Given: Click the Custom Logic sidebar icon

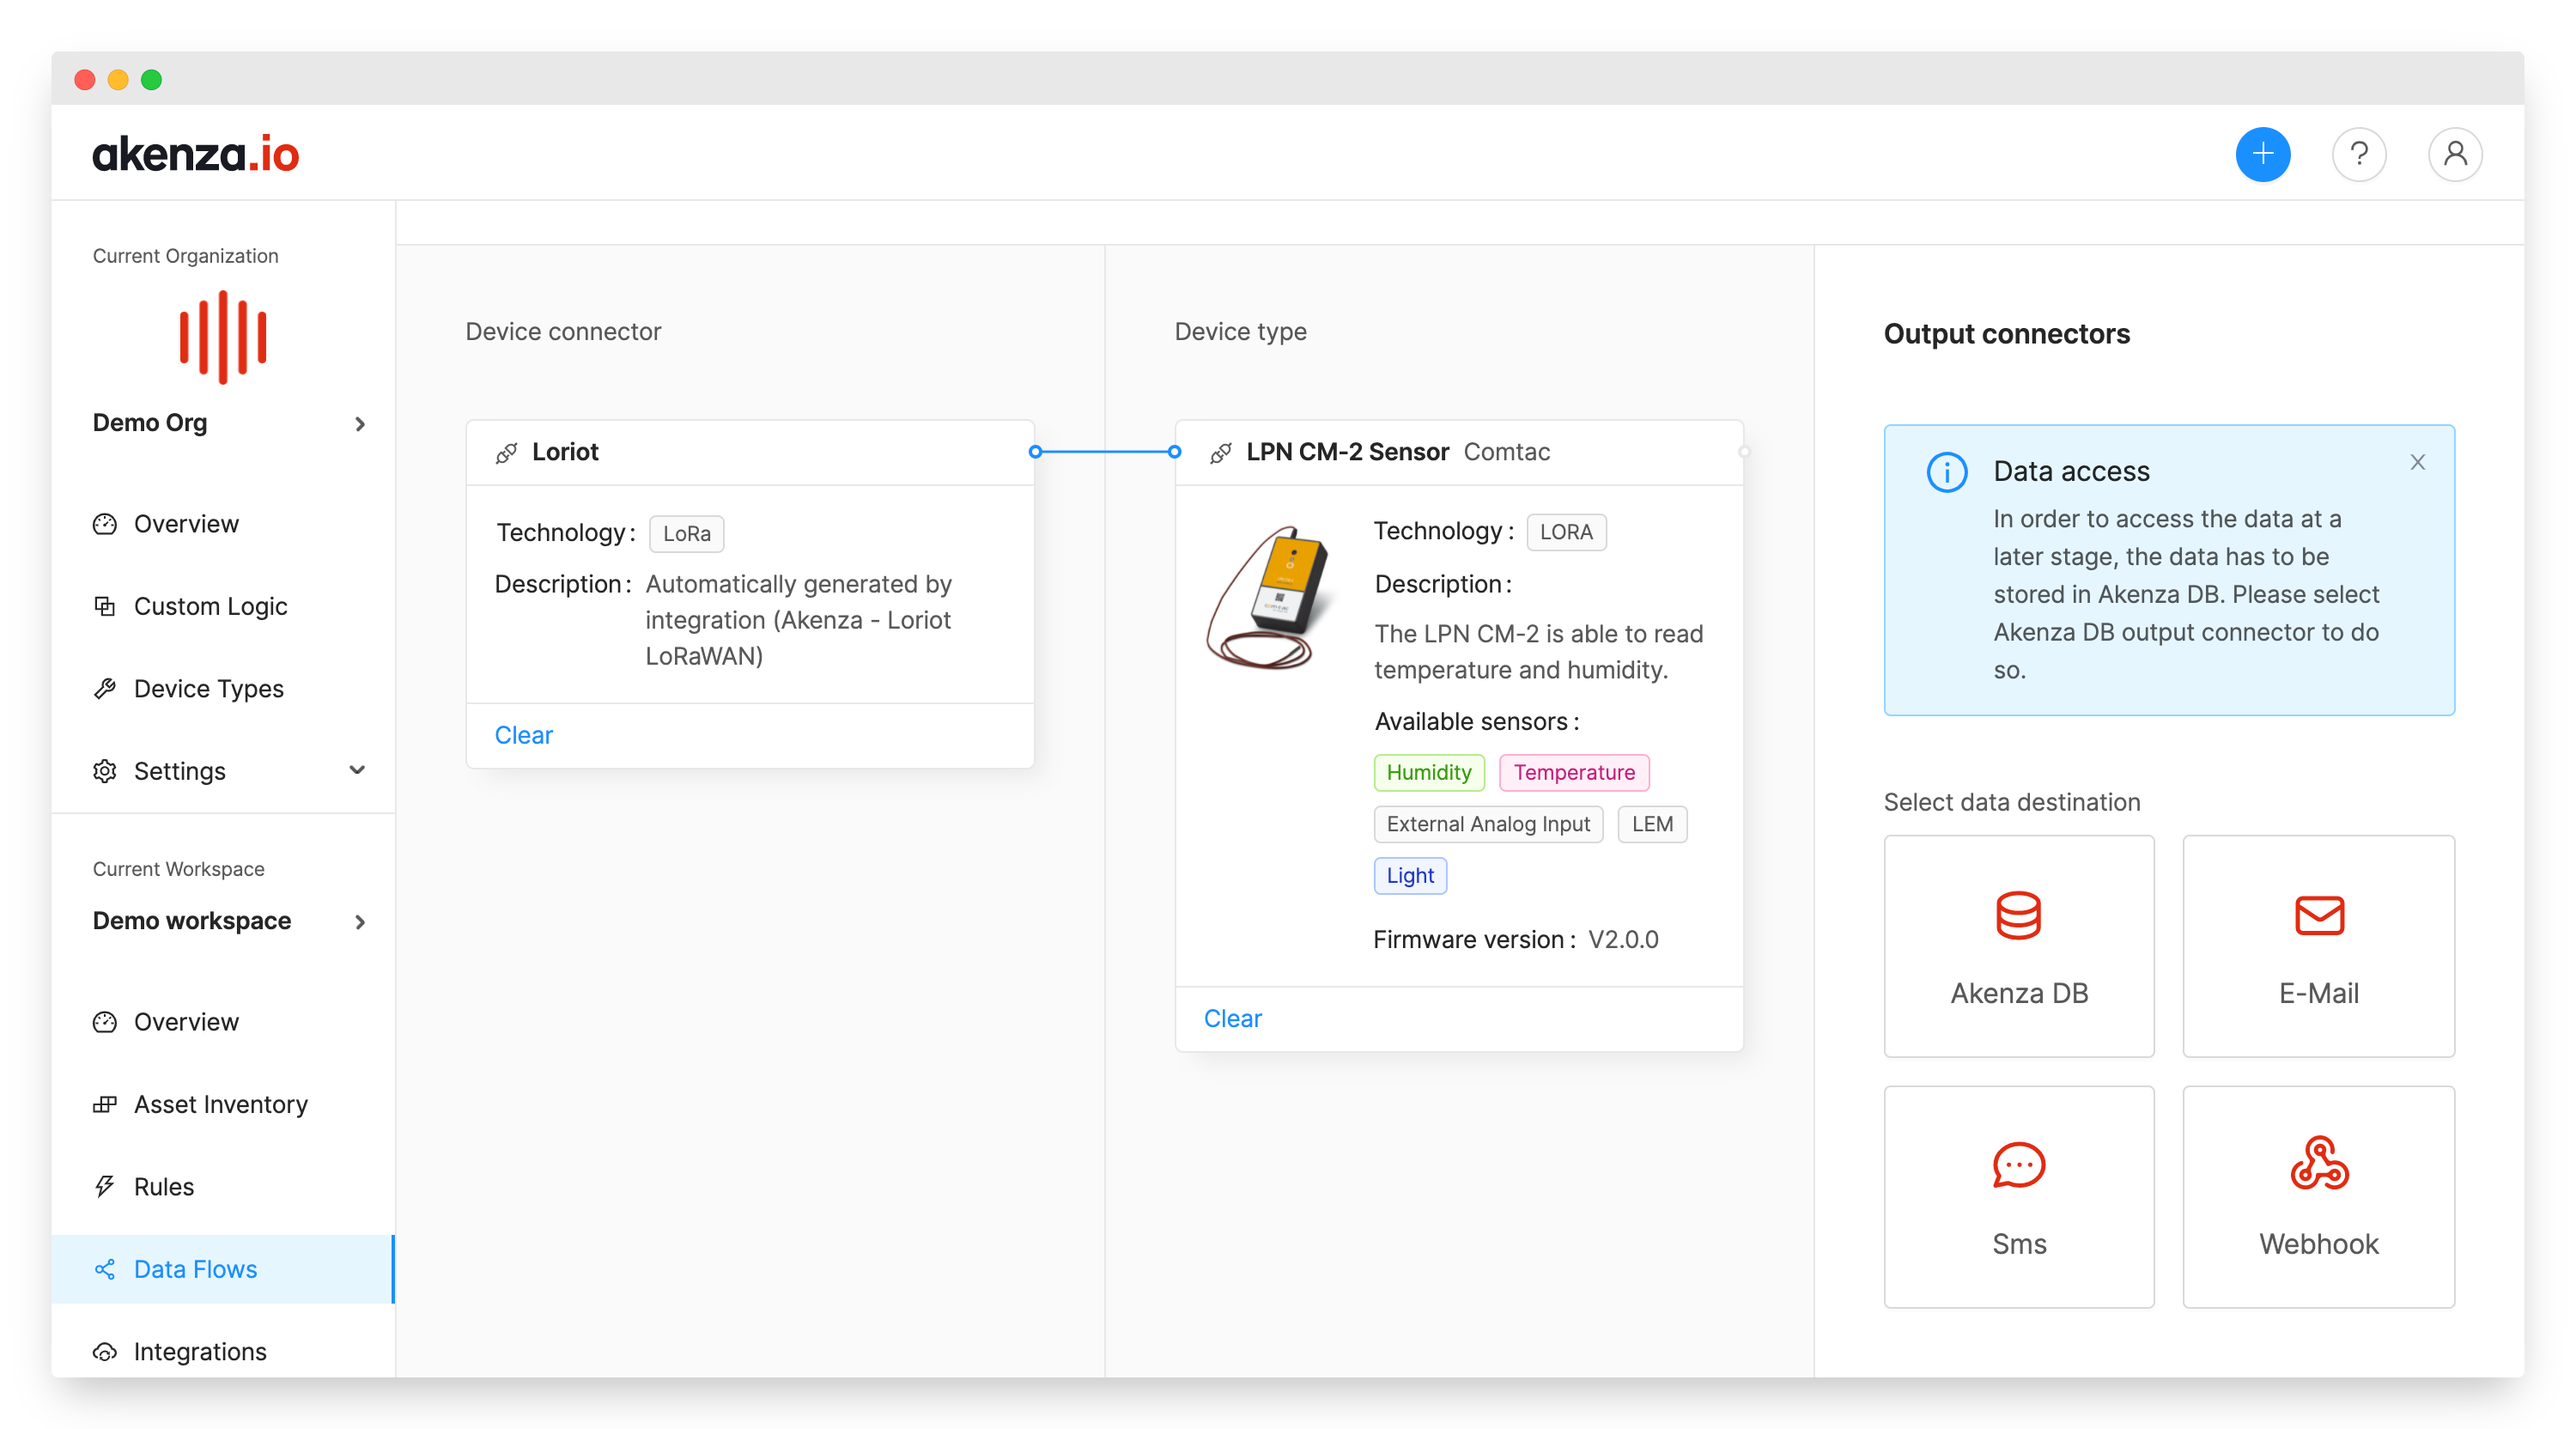Looking at the screenshot, I should [x=105, y=606].
